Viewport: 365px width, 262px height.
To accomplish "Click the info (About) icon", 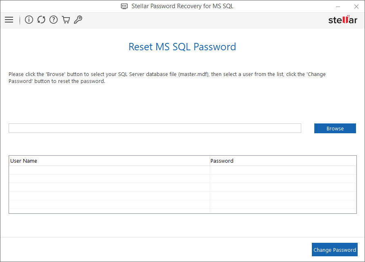I will [29, 20].
